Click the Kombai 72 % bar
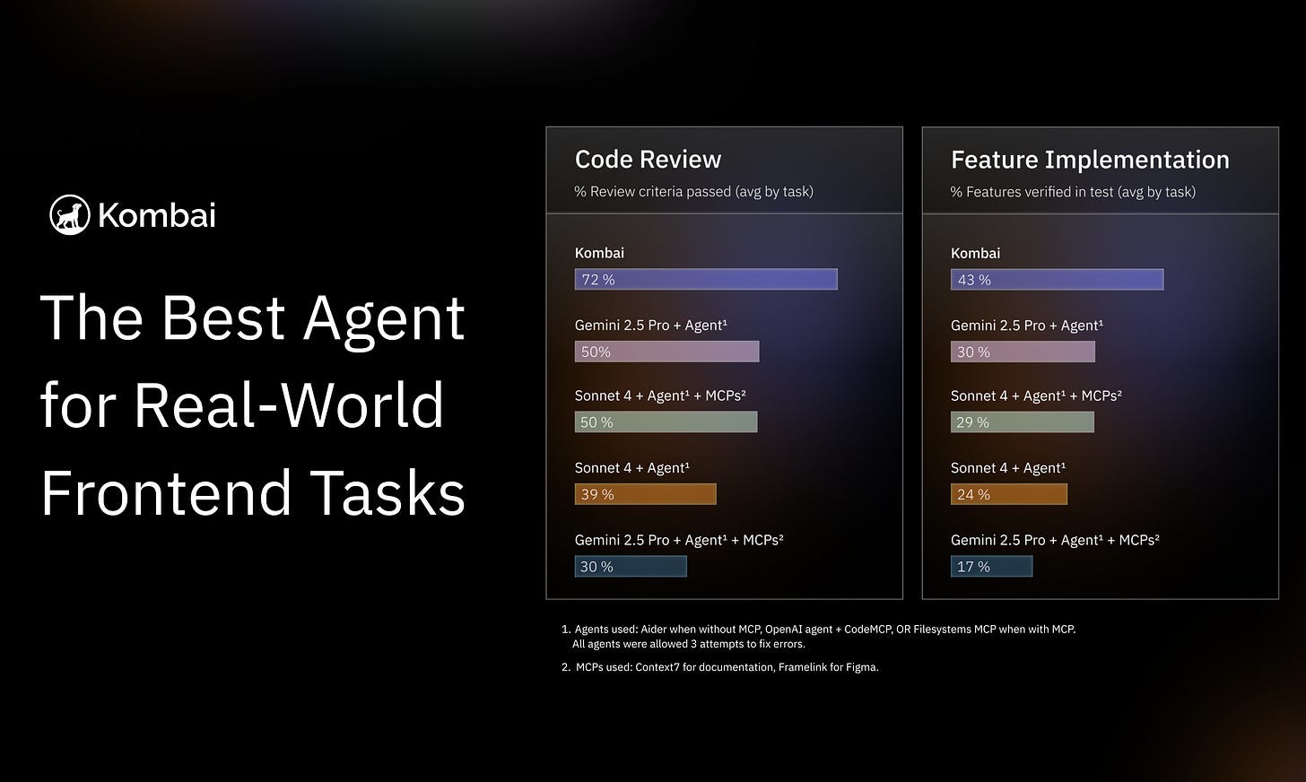Screen dimensions: 1306x782 pyautogui.click(x=706, y=279)
